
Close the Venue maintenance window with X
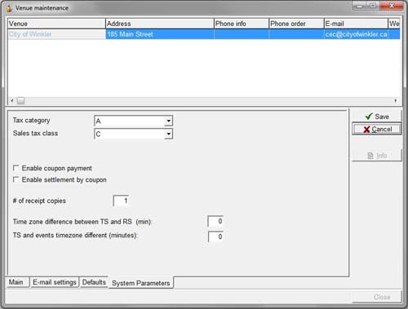click(x=392, y=6)
